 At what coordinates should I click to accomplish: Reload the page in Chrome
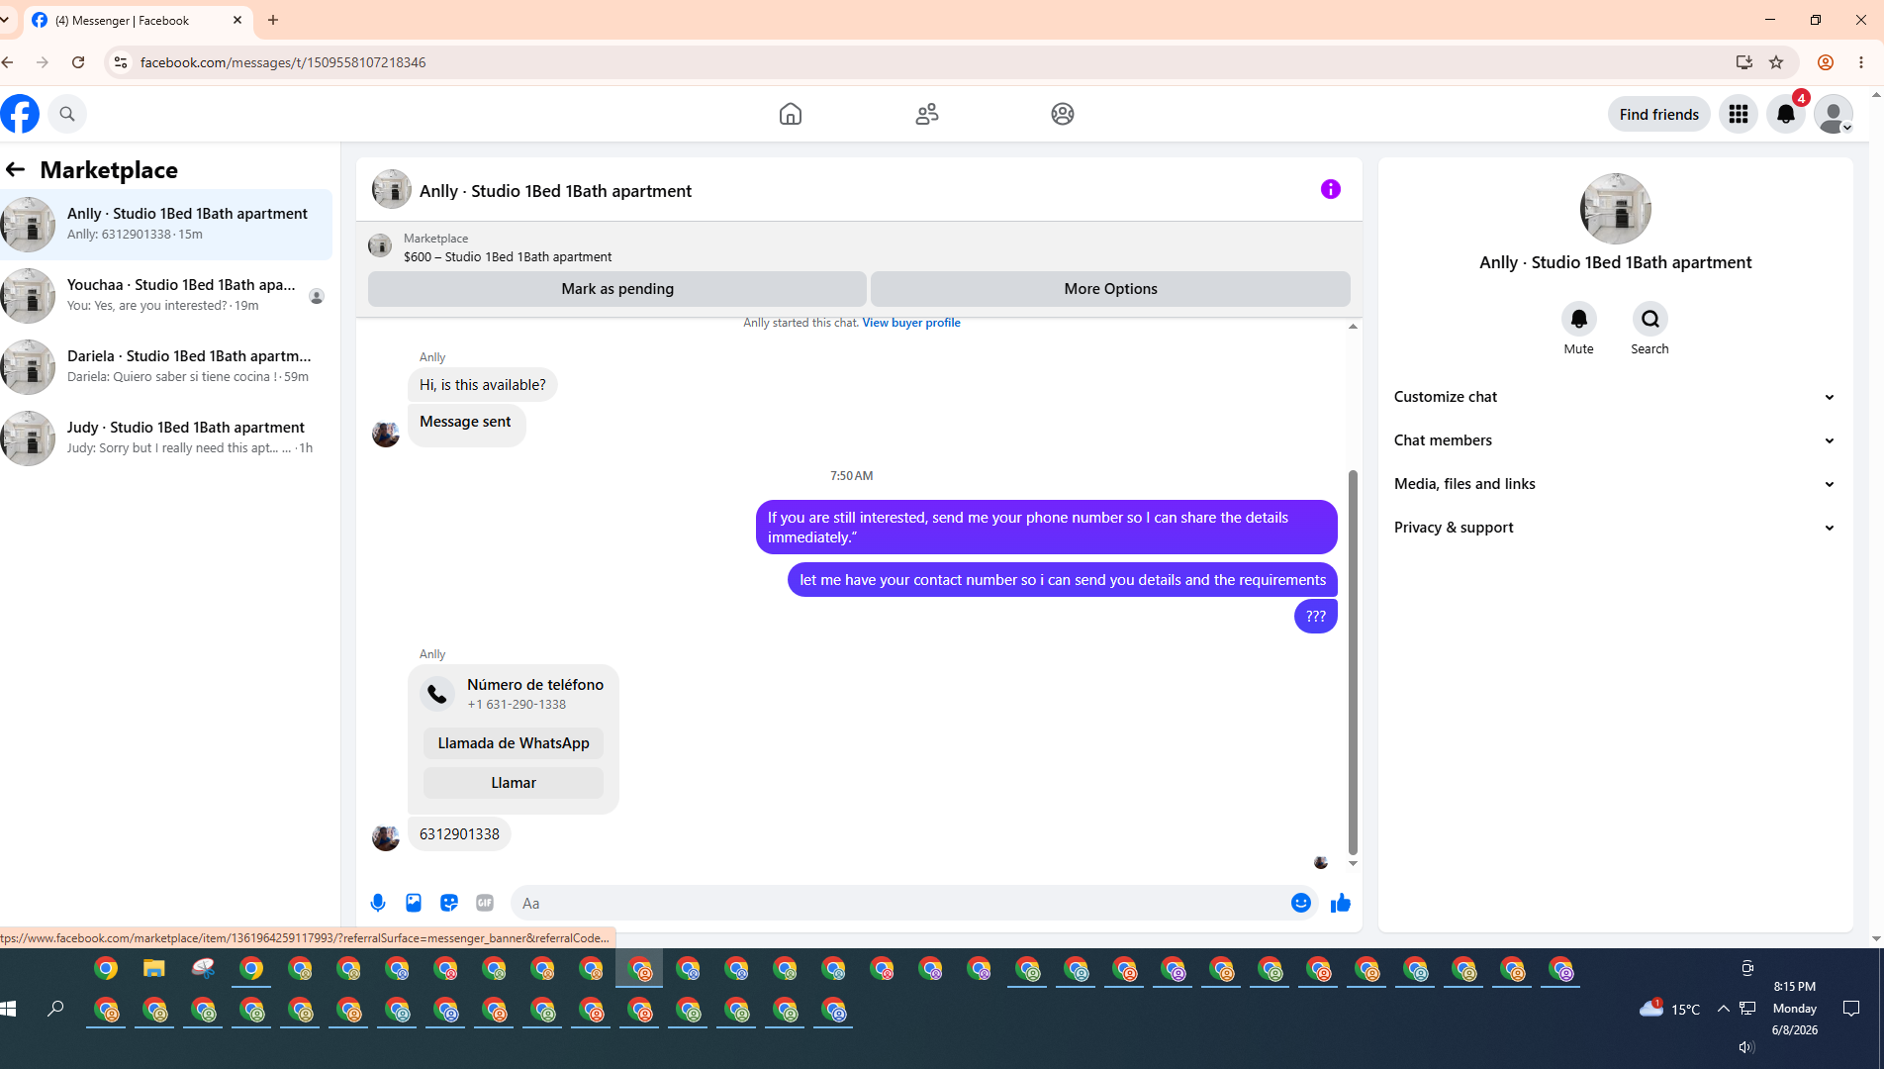(78, 62)
